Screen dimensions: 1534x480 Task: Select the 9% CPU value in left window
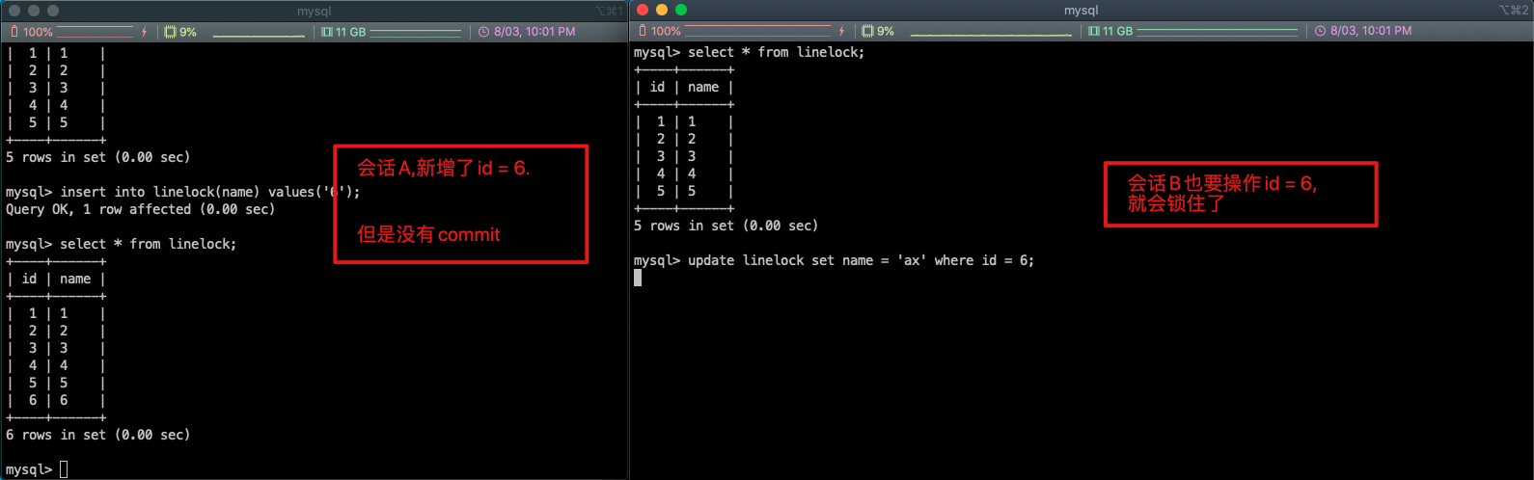coord(188,32)
